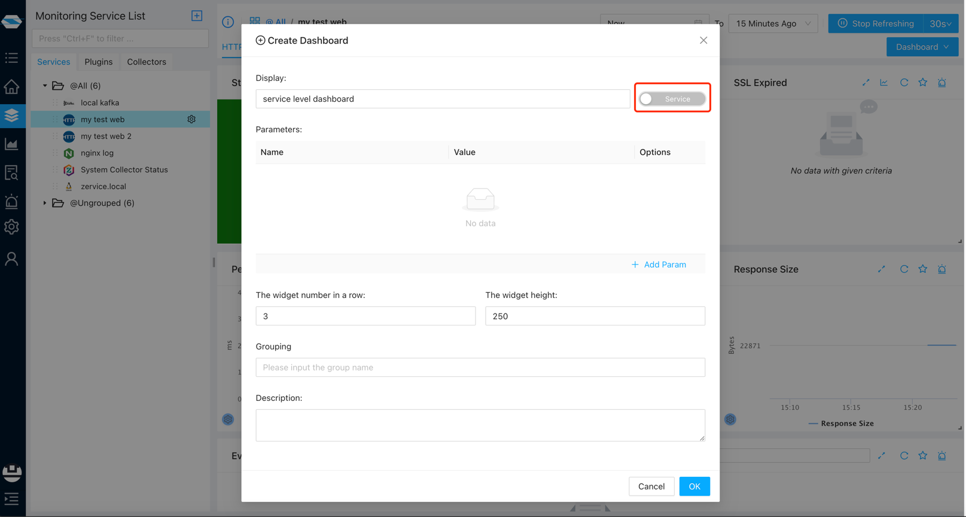Collapse the @All (6) folder
This screenshot has width=966, height=517.
pos(45,86)
